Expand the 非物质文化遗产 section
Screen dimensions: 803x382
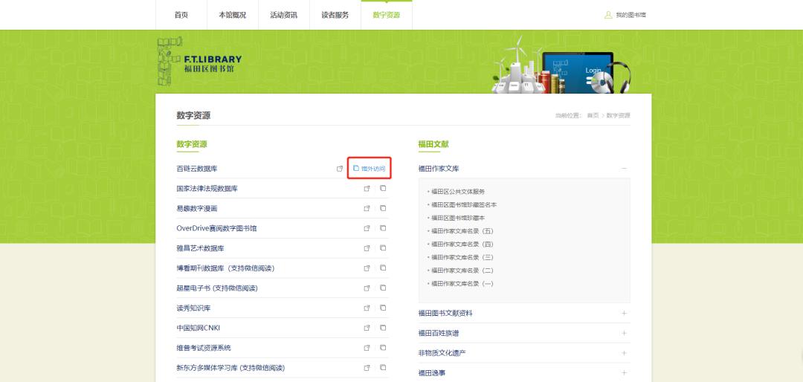pyautogui.click(x=624, y=353)
